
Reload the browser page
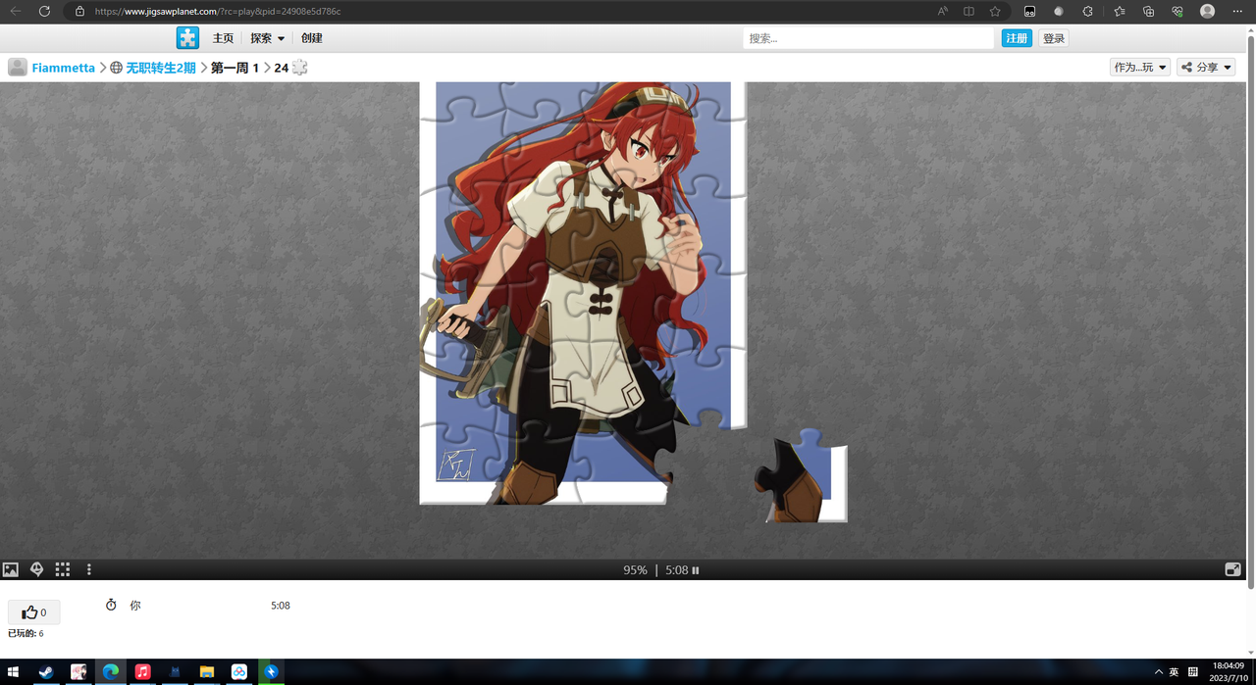[x=44, y=11]
